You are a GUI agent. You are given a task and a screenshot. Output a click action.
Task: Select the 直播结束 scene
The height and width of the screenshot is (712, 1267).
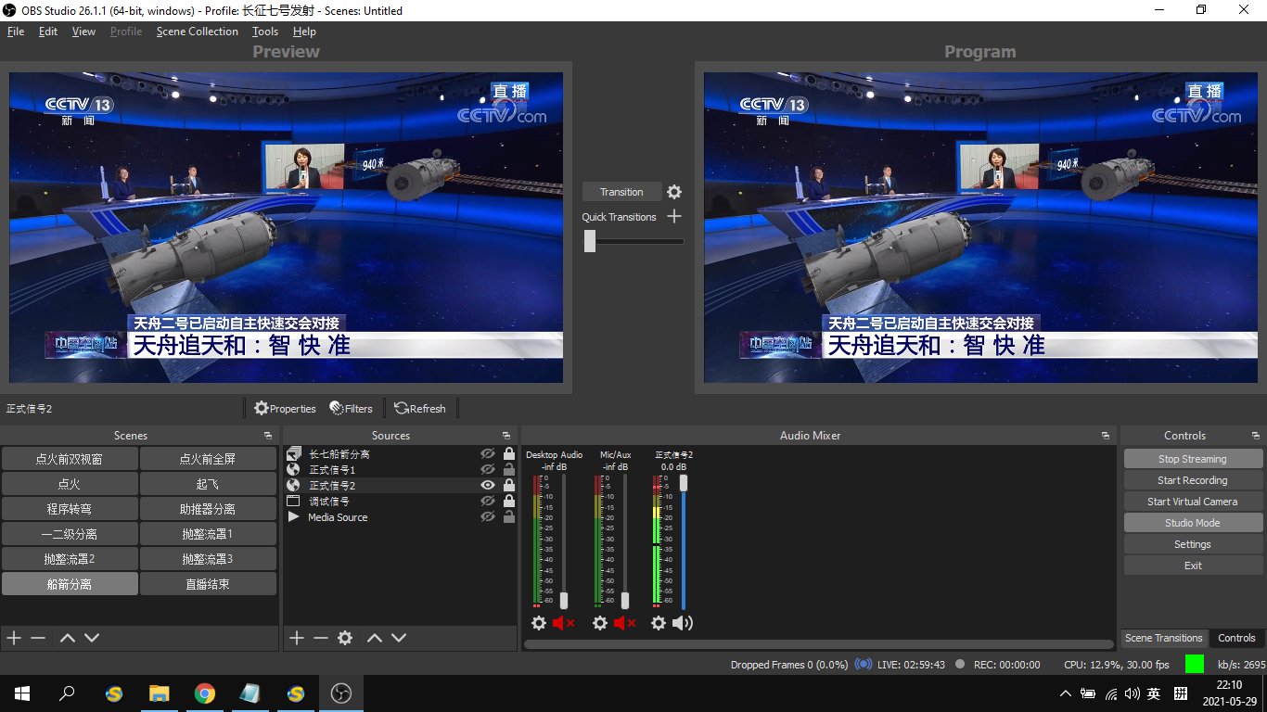pyautogui.click(x=208, y=584)
